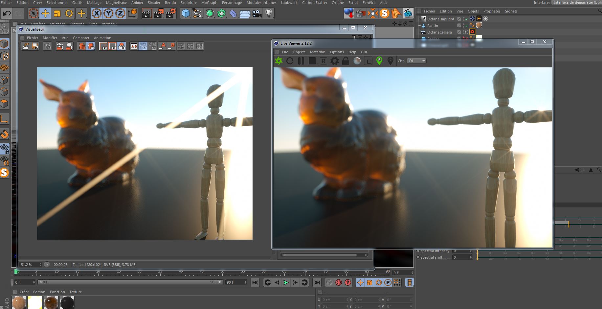Open the Live Viewer File menu
This screenshot has height=309, width=602.
pos(285,52)
